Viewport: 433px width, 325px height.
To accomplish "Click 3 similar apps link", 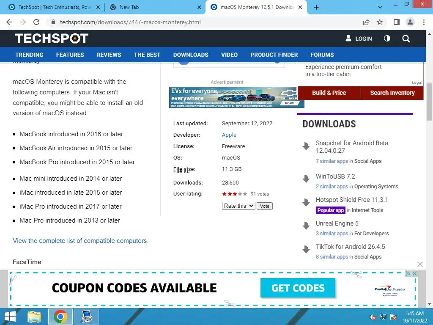I will click(332, 234).
